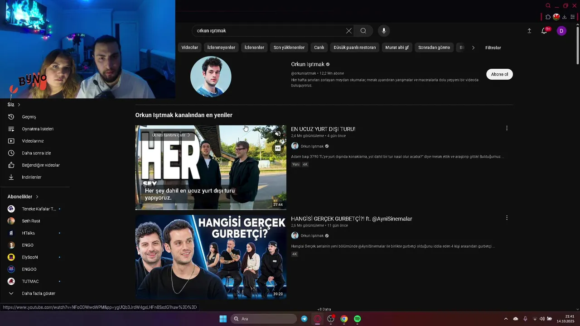Click the browser tab search magnifier
Screen dimensions: 580x326
pos(548,5)
